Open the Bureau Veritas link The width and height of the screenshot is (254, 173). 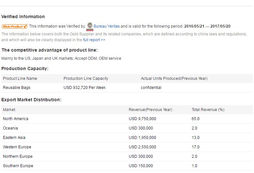[106, 26]
